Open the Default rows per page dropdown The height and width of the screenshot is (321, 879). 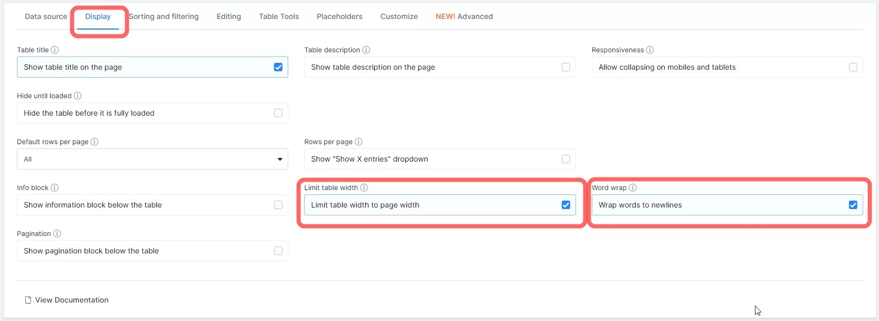point(152,159)
